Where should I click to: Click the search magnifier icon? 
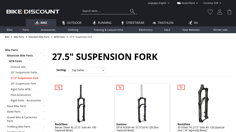132,11
